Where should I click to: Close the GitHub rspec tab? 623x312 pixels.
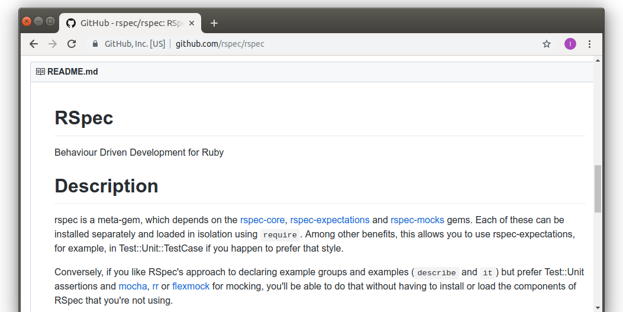click(192, 23)
